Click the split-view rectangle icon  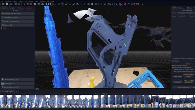pos(55,4)
